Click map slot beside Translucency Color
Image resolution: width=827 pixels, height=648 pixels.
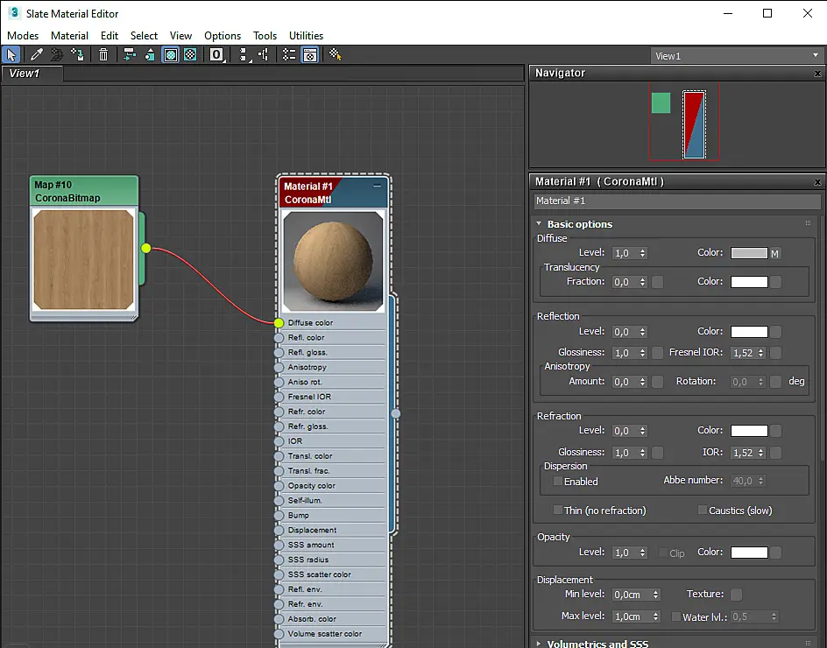[775, 282]
